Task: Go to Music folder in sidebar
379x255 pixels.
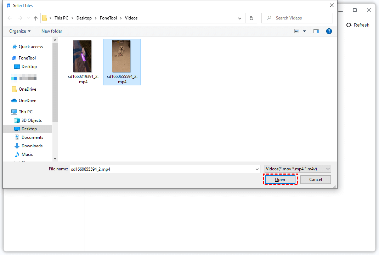Action: click(27, 154)
